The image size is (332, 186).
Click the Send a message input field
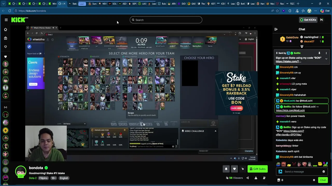(x=301, y=172)
